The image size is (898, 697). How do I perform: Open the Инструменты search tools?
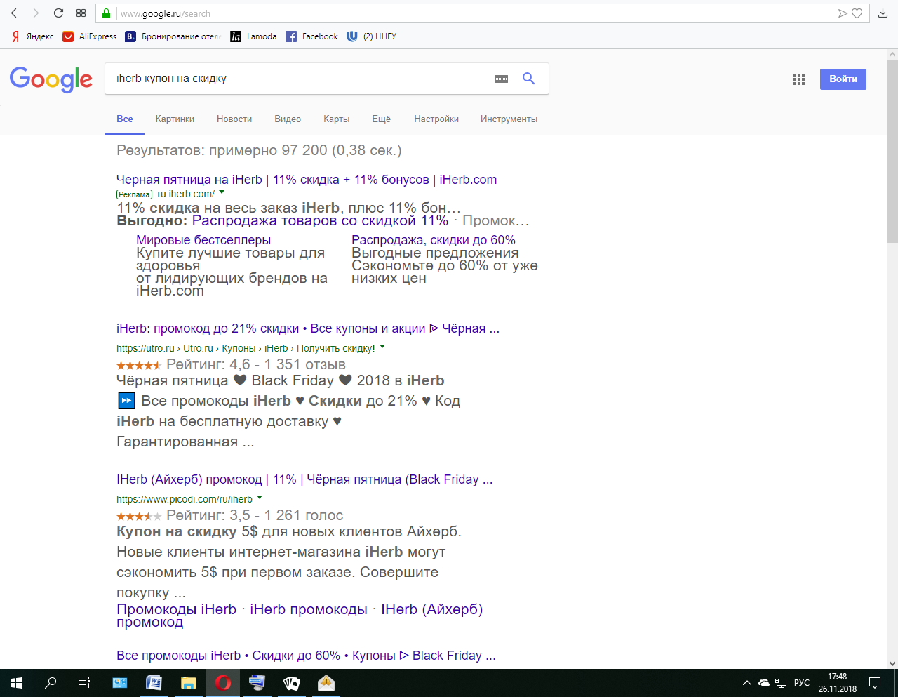(509, 119)
